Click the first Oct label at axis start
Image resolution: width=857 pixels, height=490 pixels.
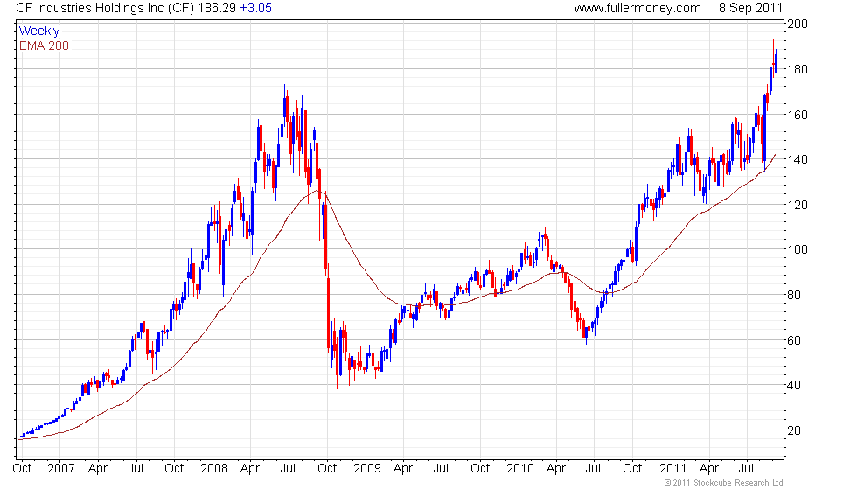coord(22,469)
